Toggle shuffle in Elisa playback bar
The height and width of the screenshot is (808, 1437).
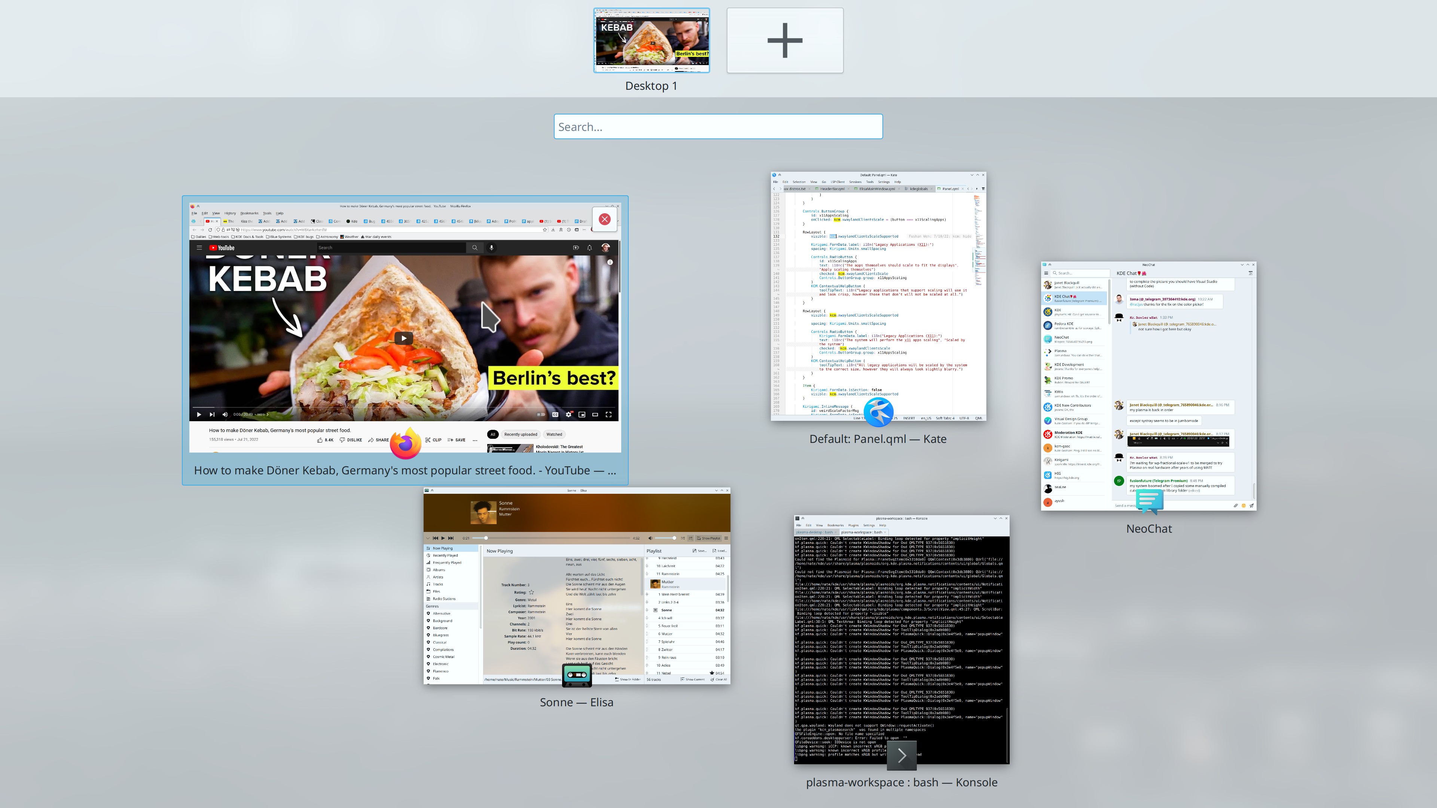point(683,538)
